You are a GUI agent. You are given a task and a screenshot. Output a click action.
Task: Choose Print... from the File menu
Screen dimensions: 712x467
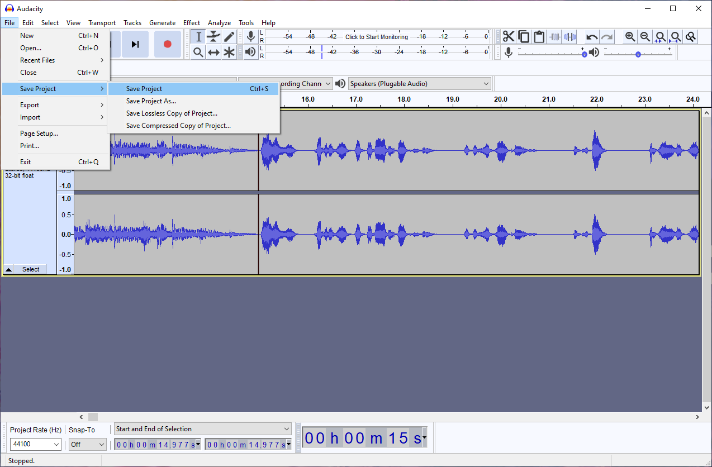pyautogui.click(x=56, y=146)
